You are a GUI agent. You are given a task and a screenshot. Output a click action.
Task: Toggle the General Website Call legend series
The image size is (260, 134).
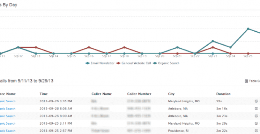(x=134, y=63)
